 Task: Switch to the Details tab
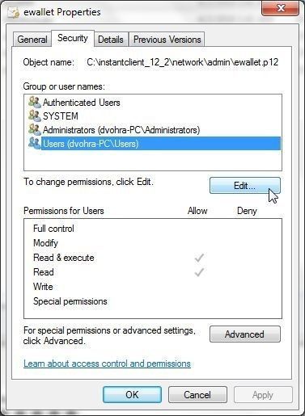click(x=111, y=40)
